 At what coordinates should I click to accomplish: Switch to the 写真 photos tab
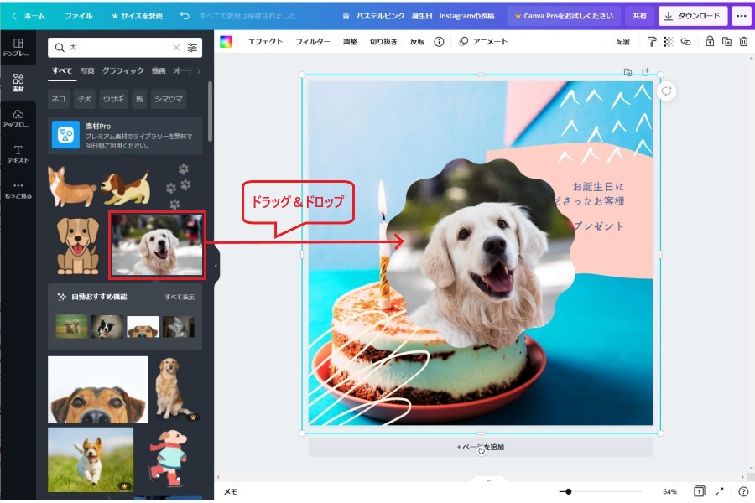coord(87,71)
